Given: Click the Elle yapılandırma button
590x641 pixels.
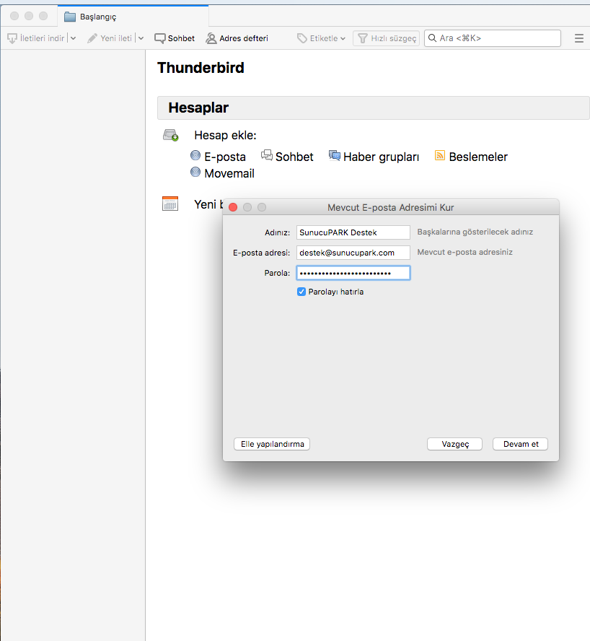Looking at the screenshot, I should click(x=272, y=444).
